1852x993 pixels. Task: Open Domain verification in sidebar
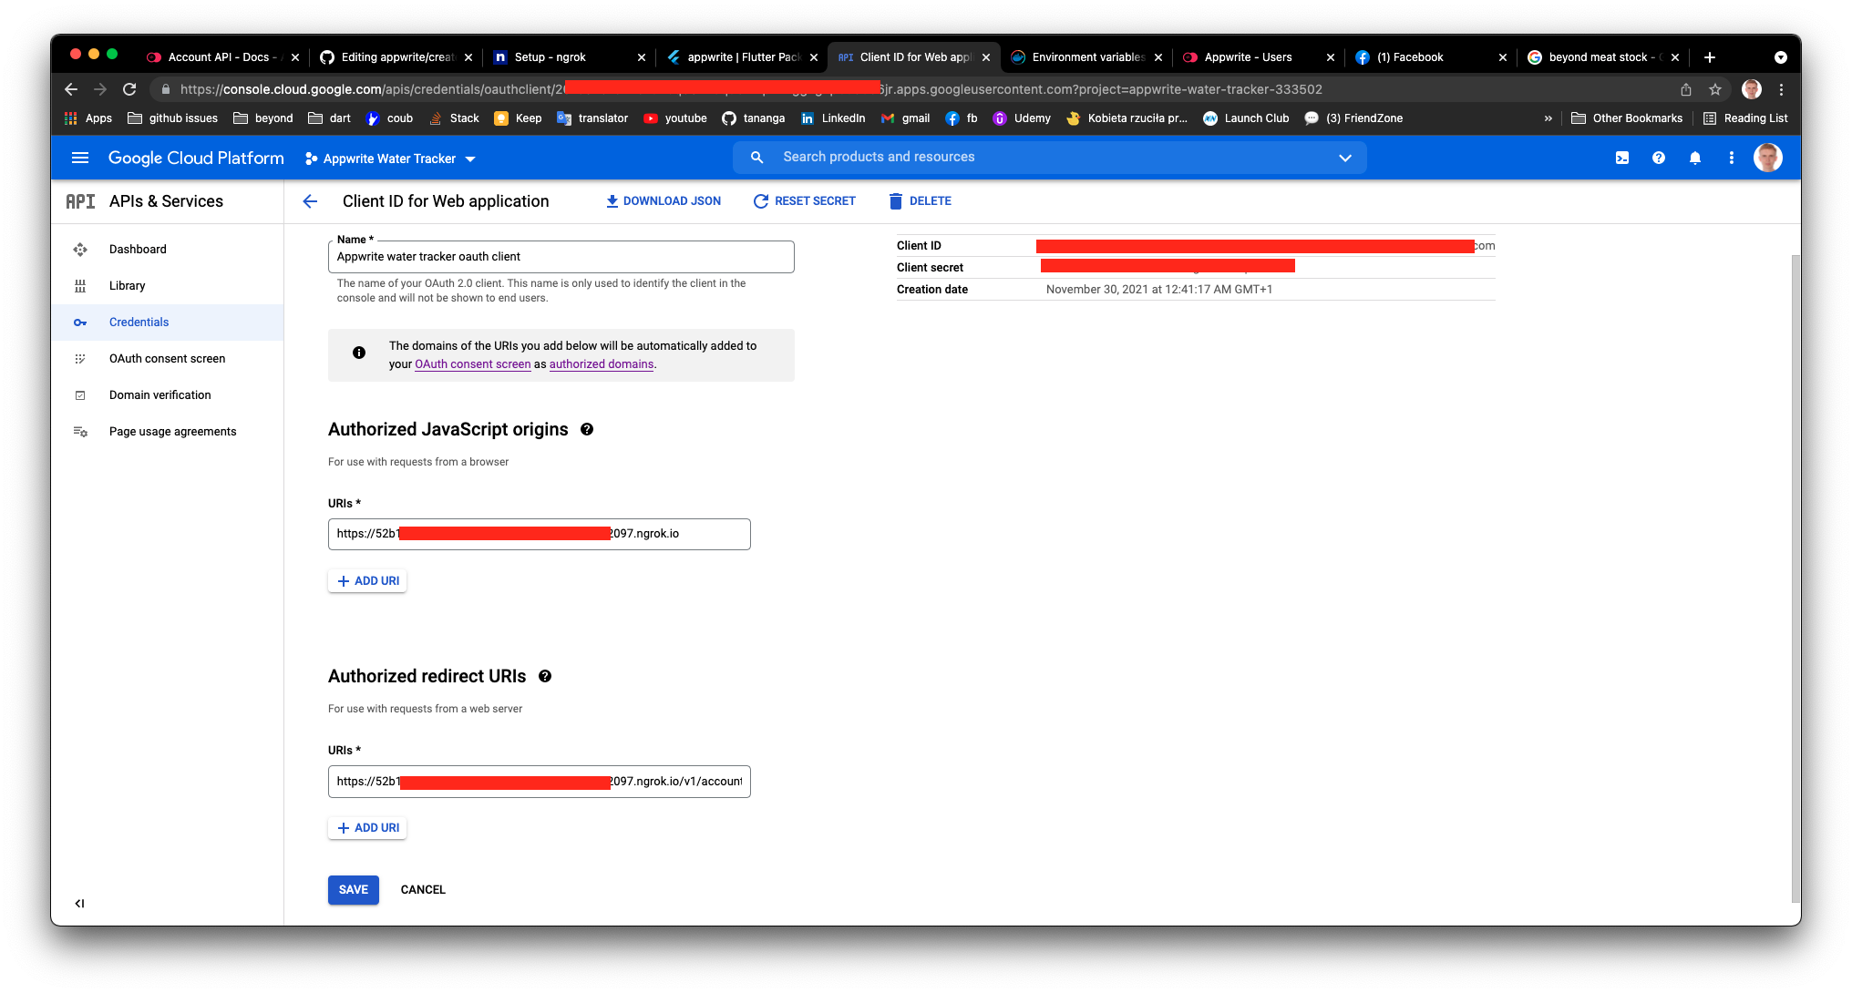pos(80,394)
